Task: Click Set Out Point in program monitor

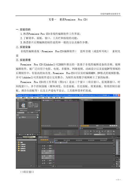Action: click(88, 131)
